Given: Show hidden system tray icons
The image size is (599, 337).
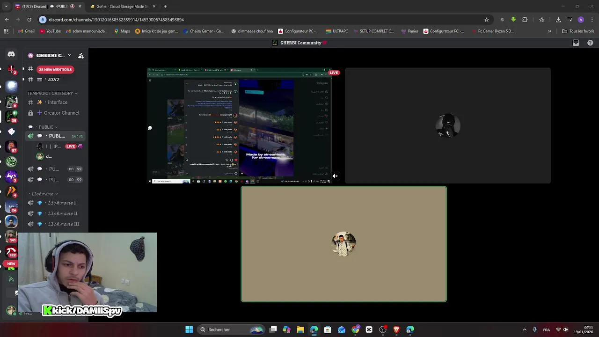Looking at the screenshot, I should 525,330.
